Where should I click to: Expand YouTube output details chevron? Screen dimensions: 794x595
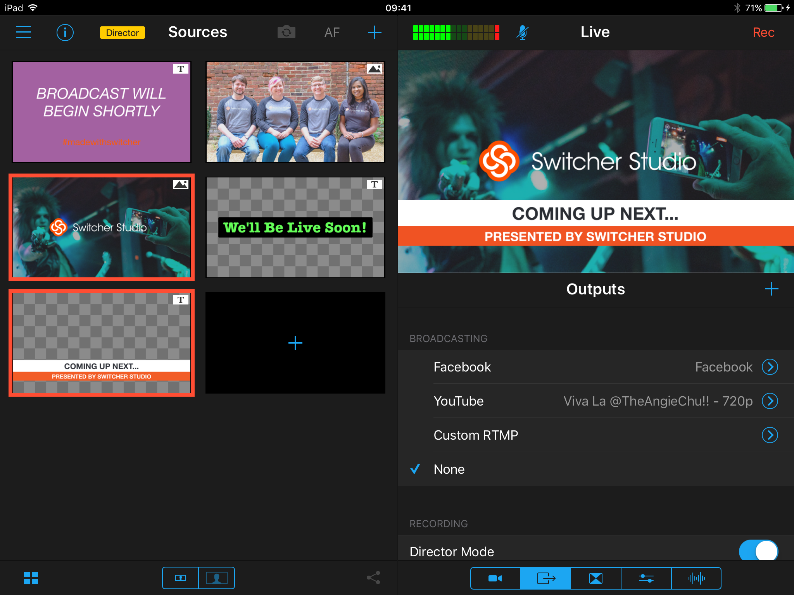click(770, 401)
